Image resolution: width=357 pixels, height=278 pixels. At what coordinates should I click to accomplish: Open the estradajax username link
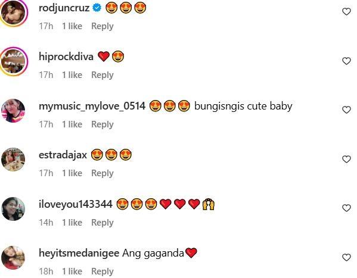pyautogui.click(x=63, y=155)
